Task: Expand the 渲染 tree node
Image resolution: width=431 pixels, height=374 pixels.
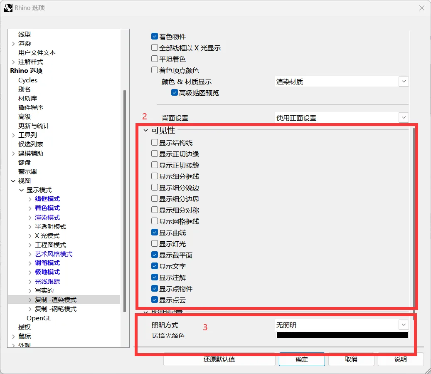Action: 13,44
